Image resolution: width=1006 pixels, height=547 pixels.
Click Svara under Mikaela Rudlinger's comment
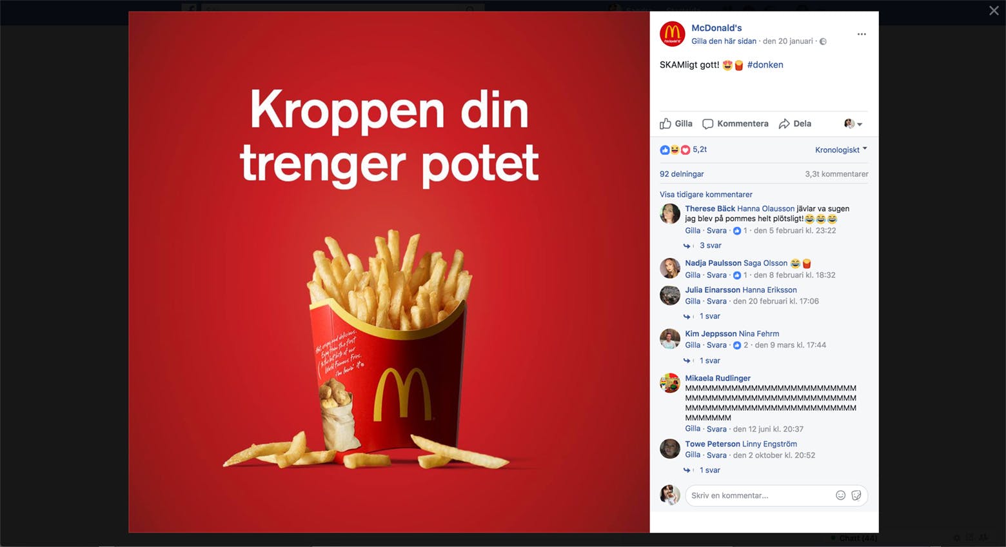tap(716, 429)
